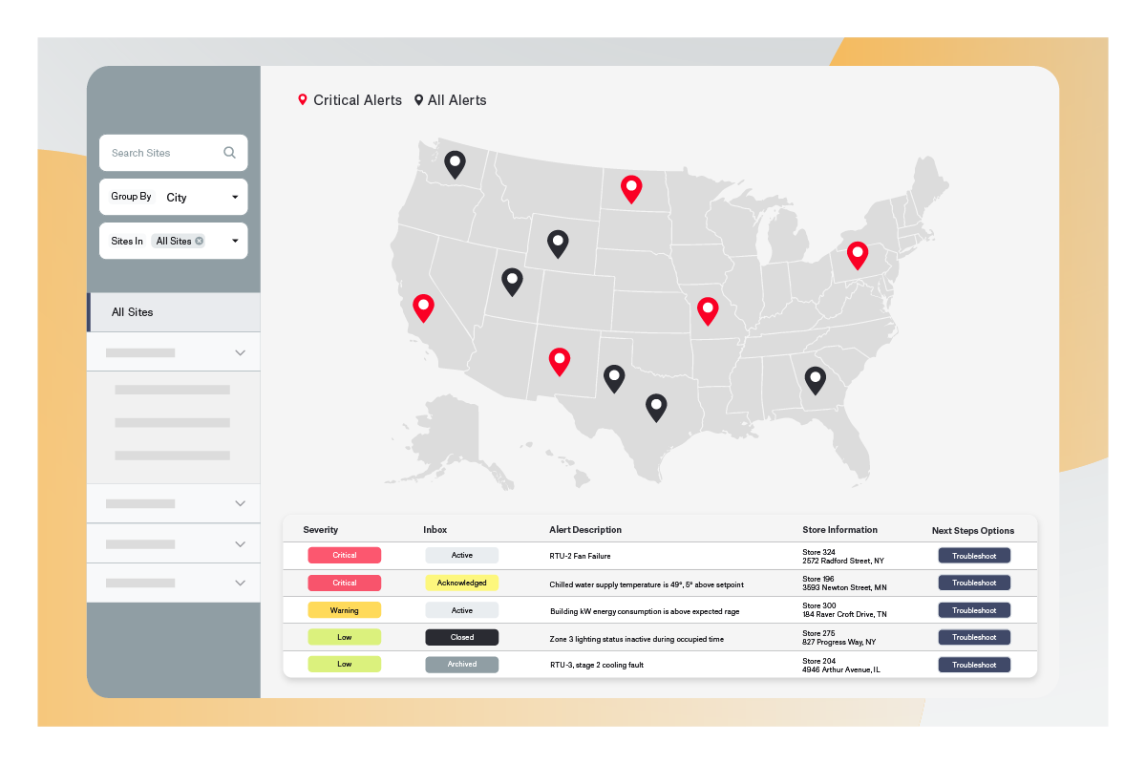Screen dimensions: 1146x764
Task: Troubleshoot the RTU-2 Fan Failure alert
Action: [x=973, y=555]
